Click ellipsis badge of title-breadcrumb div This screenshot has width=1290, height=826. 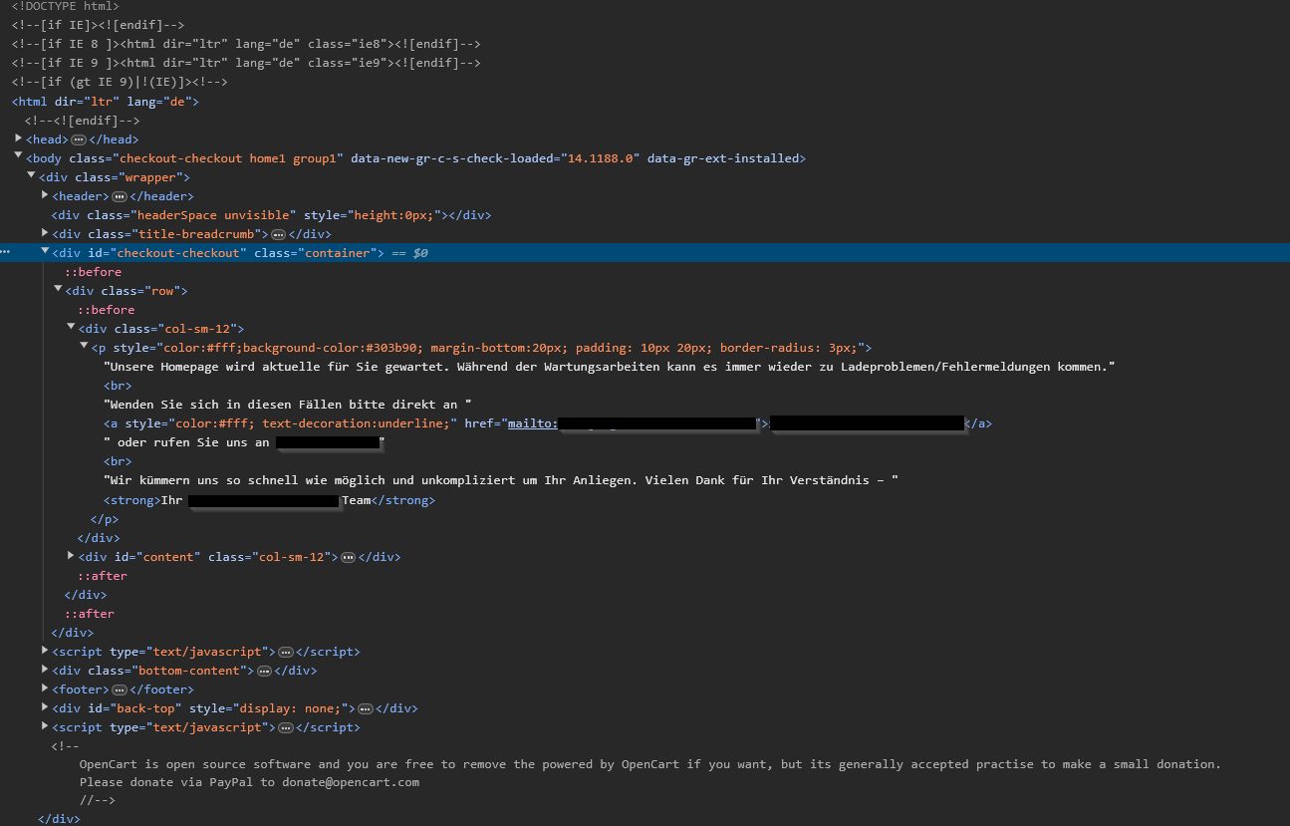[278, 234]
